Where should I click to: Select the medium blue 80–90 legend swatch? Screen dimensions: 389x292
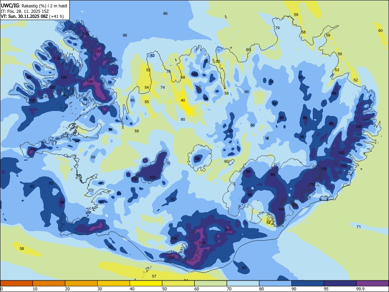[275, 283]
